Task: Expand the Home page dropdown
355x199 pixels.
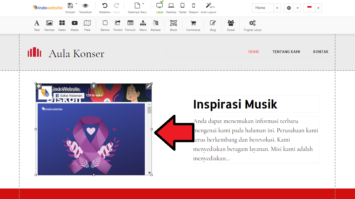Action: (277, 8)
